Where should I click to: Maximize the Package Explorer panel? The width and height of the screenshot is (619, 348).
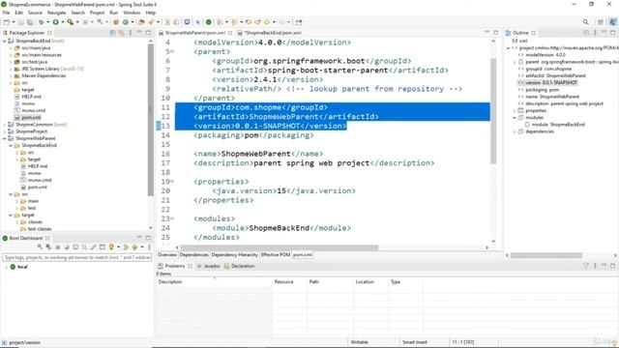pos(148,33)
